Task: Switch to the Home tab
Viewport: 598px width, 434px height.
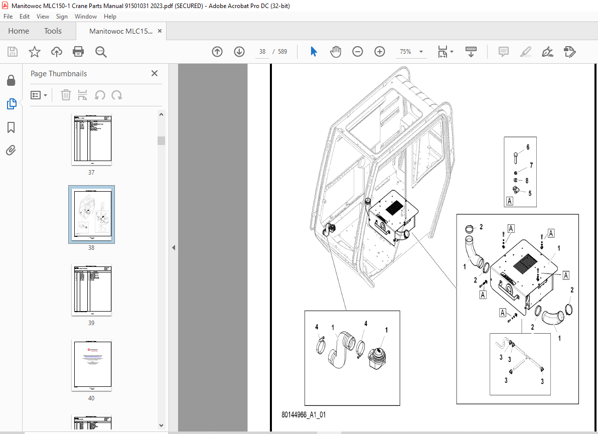Action: point(18,31)
